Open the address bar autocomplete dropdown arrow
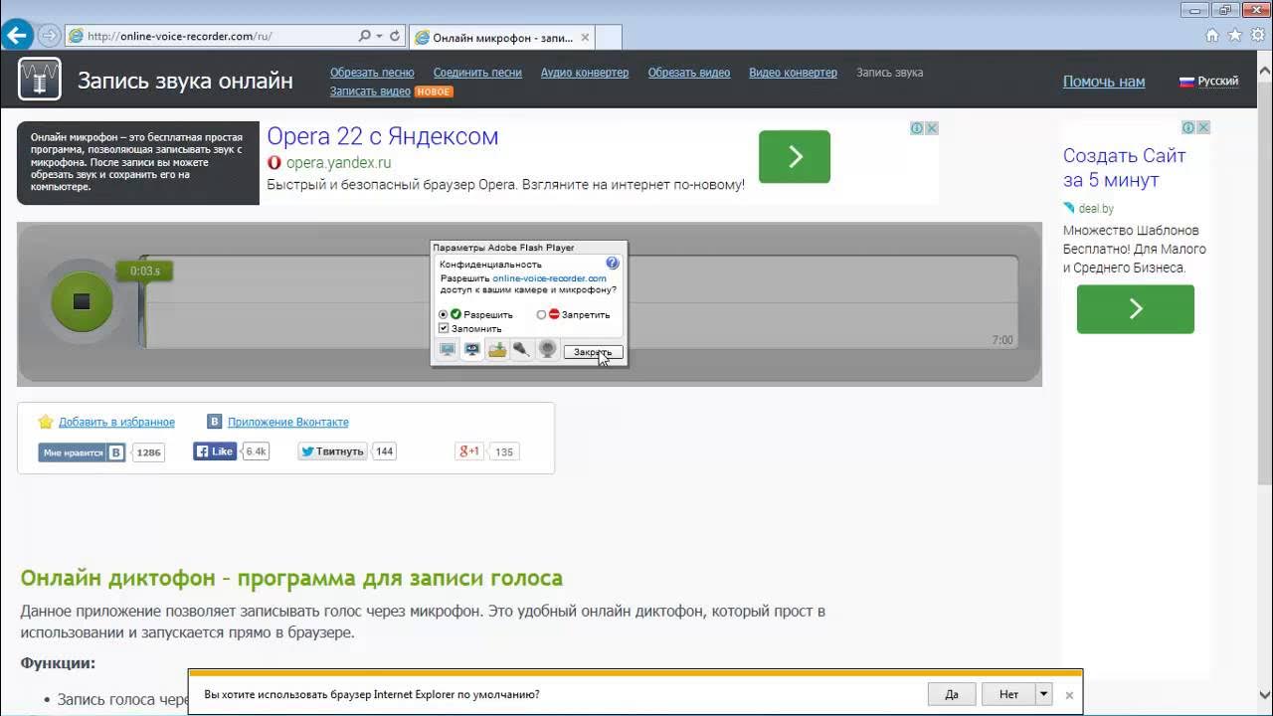 coord(379,36)
